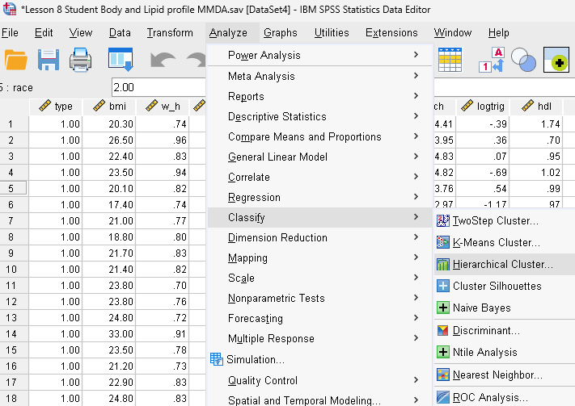This screenshot has width=575, height=406.
Task: Expand the Regression submenu
Action: (254, 197)
